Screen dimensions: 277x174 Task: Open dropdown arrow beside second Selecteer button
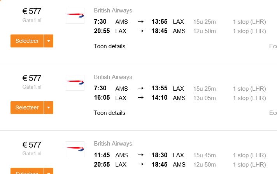pos(49,107)
